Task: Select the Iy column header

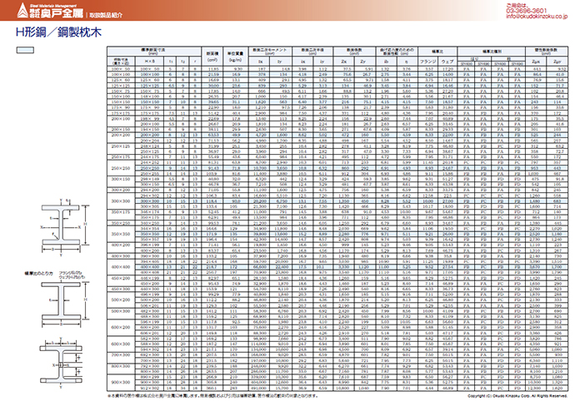Action: point(279,62)
